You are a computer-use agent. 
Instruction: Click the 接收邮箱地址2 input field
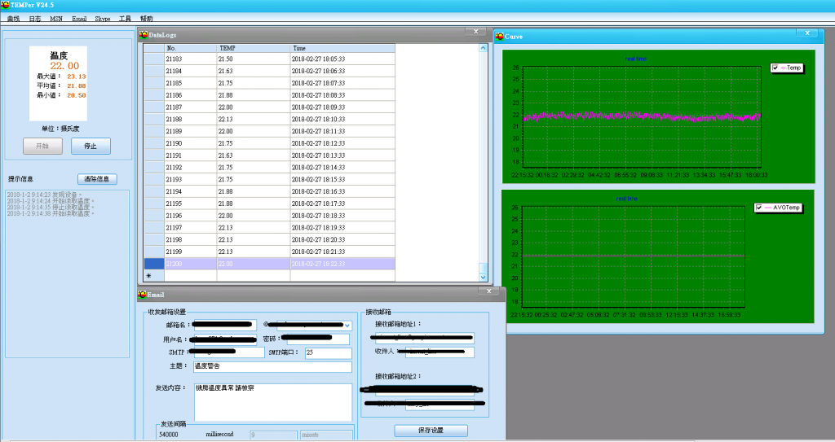[424, 391]
